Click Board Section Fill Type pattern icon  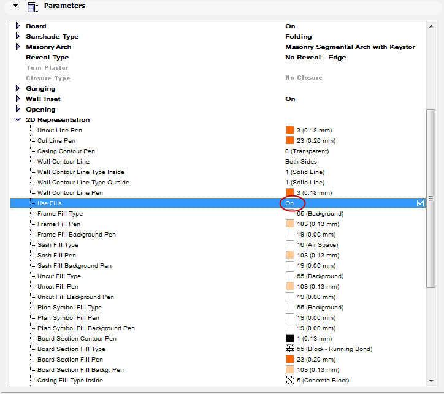(x=290, y=349)
